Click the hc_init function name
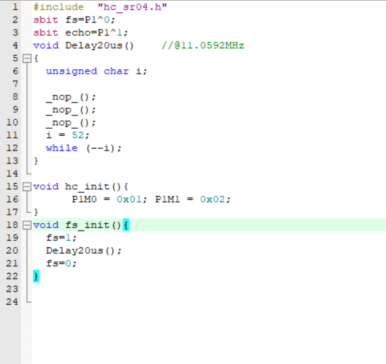The width and height of the screenshot is (386, 364). tap(87, 186)
